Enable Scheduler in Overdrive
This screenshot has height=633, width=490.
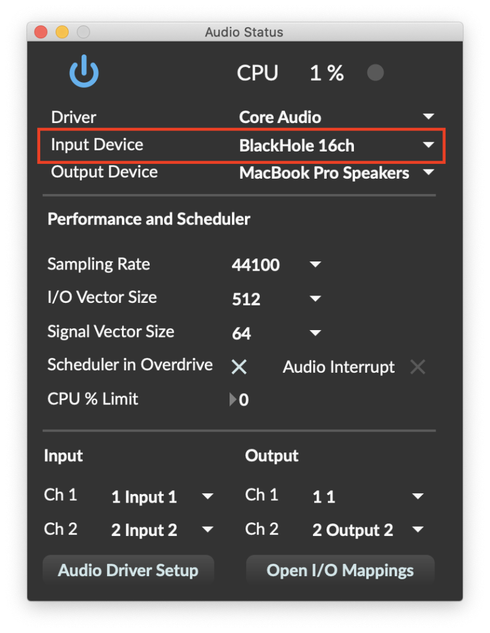click(x=239, y=367)
